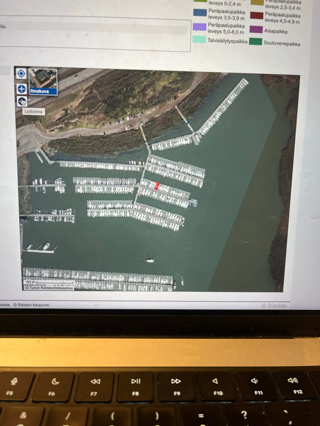The image size is (320, 426).
Task: Click the 50 m scale bar
Action: tap(50, 282)
